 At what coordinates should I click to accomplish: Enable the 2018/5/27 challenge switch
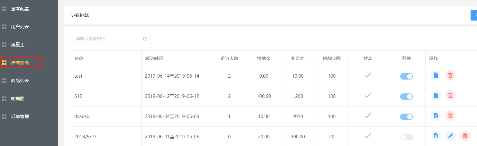(406, 137)
